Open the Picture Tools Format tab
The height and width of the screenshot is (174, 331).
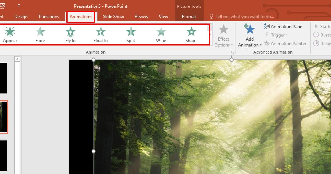(189, 17)
